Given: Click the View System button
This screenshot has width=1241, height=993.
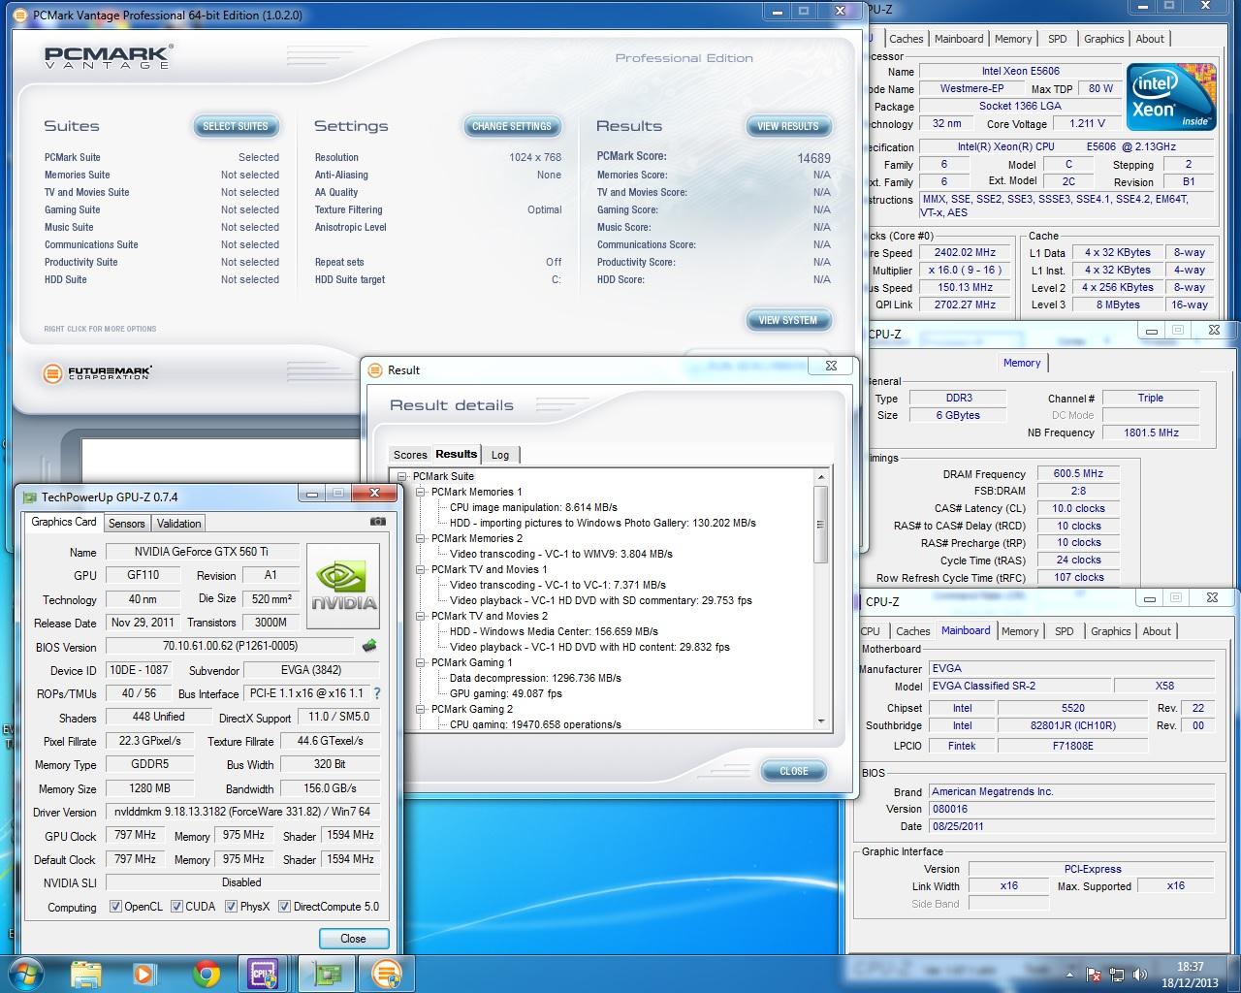Looking at the screenshot, I should tap(788, 320).
